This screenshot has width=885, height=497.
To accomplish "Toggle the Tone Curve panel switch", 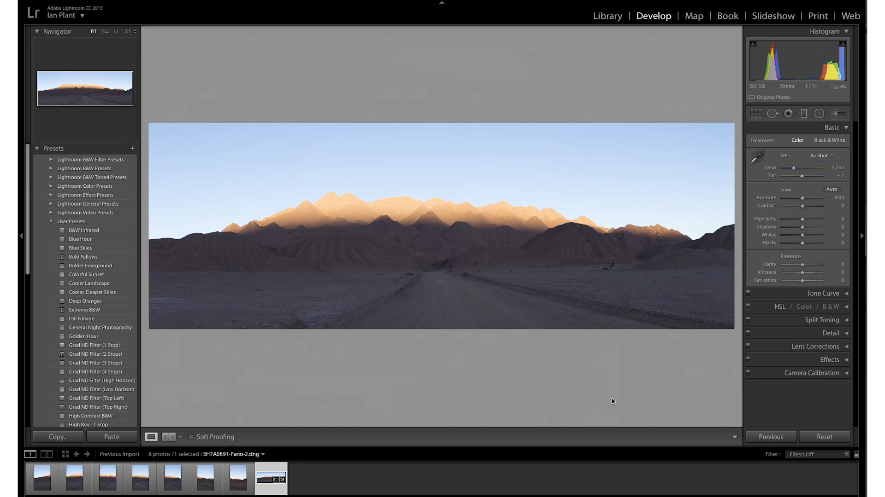I will [748, 293].
